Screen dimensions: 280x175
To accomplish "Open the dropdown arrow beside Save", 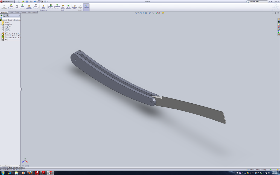I will pos(28,2).
